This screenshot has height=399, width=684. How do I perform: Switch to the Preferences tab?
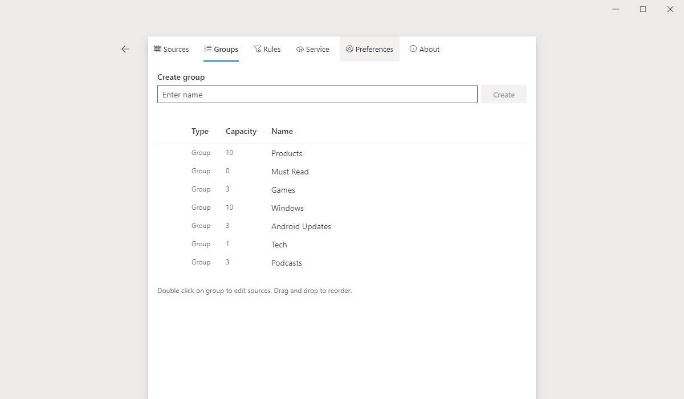(369, 49)
